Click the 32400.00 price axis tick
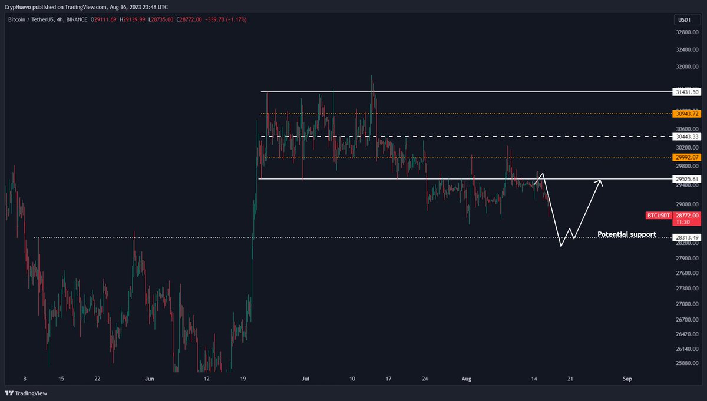707x401 pixels. click(x=688, y=49)
